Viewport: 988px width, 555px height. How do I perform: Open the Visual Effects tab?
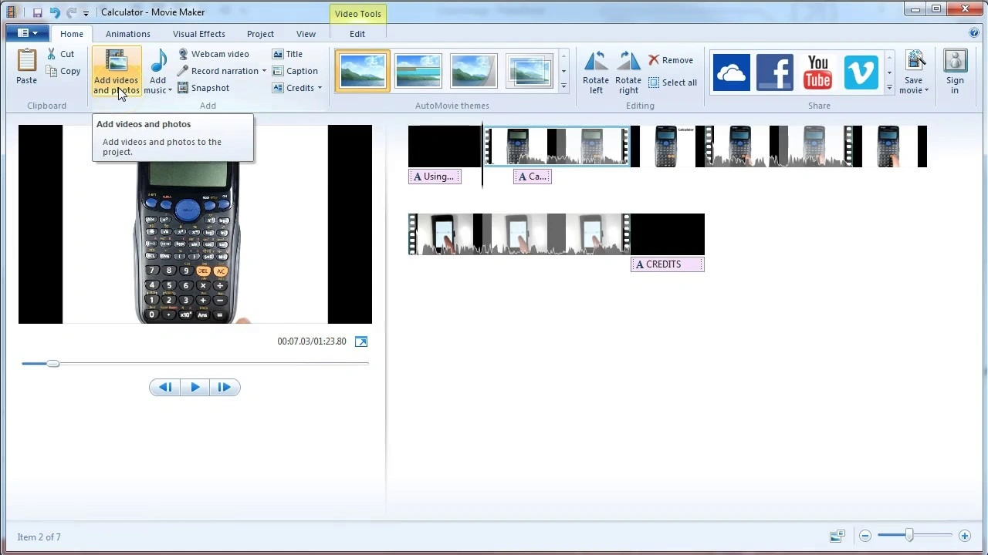coord(199,34)
